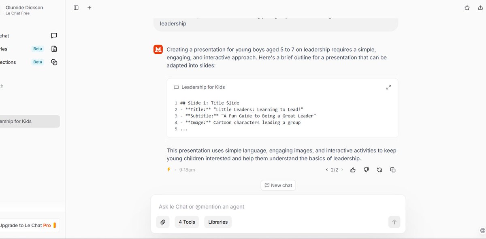Click the New chat button
The height and width of the screenshot is (239, 486).
(278, 185)
